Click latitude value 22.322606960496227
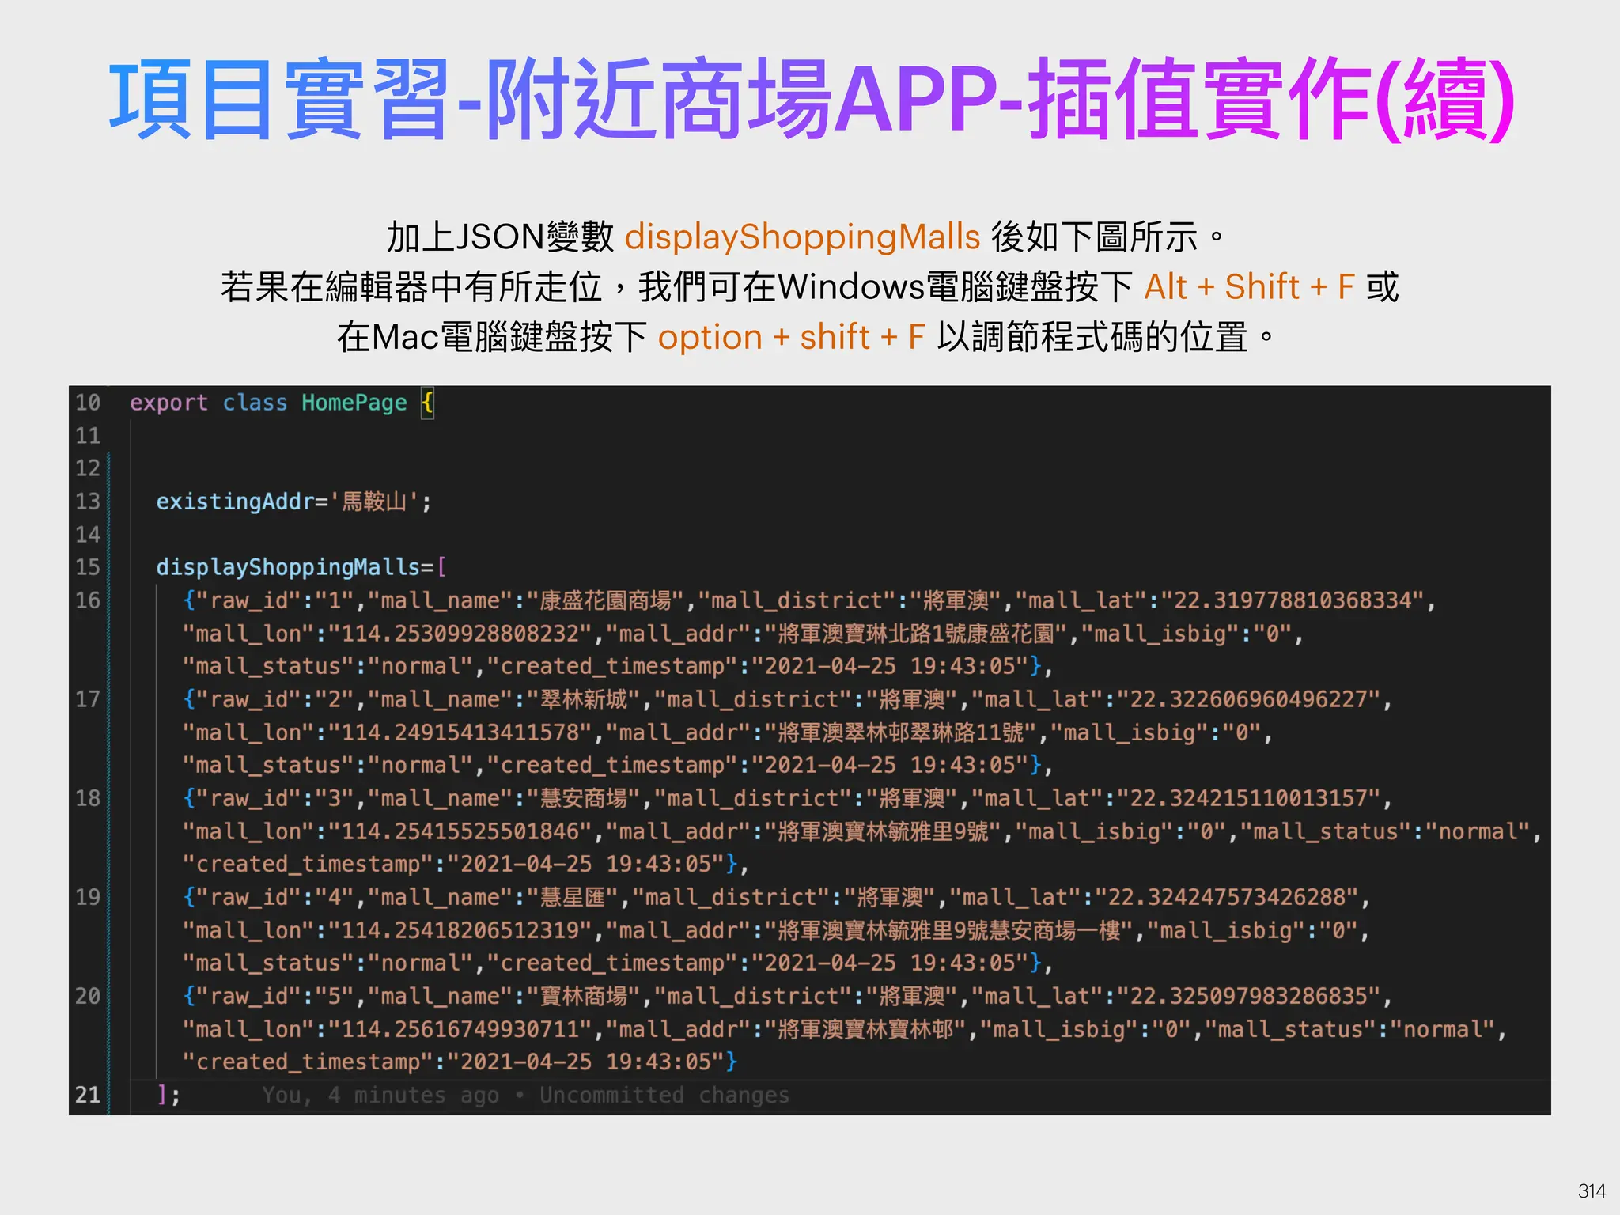 point(1248,699)
